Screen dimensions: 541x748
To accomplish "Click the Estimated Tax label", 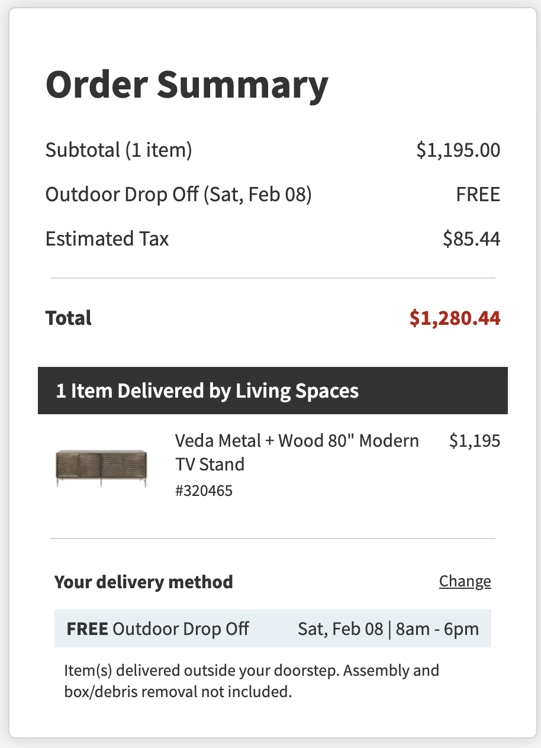I will [107, 239].
